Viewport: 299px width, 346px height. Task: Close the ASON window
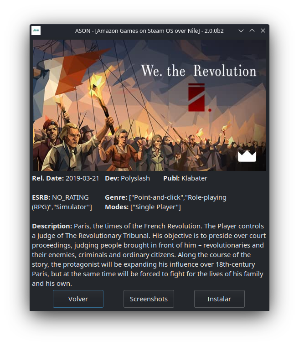click(x=263, y=31)
